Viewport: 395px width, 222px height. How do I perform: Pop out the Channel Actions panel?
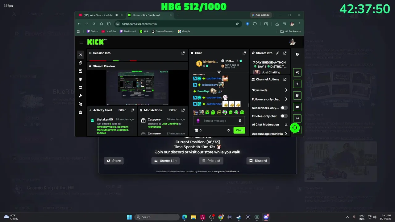click(x=285, y=79)
